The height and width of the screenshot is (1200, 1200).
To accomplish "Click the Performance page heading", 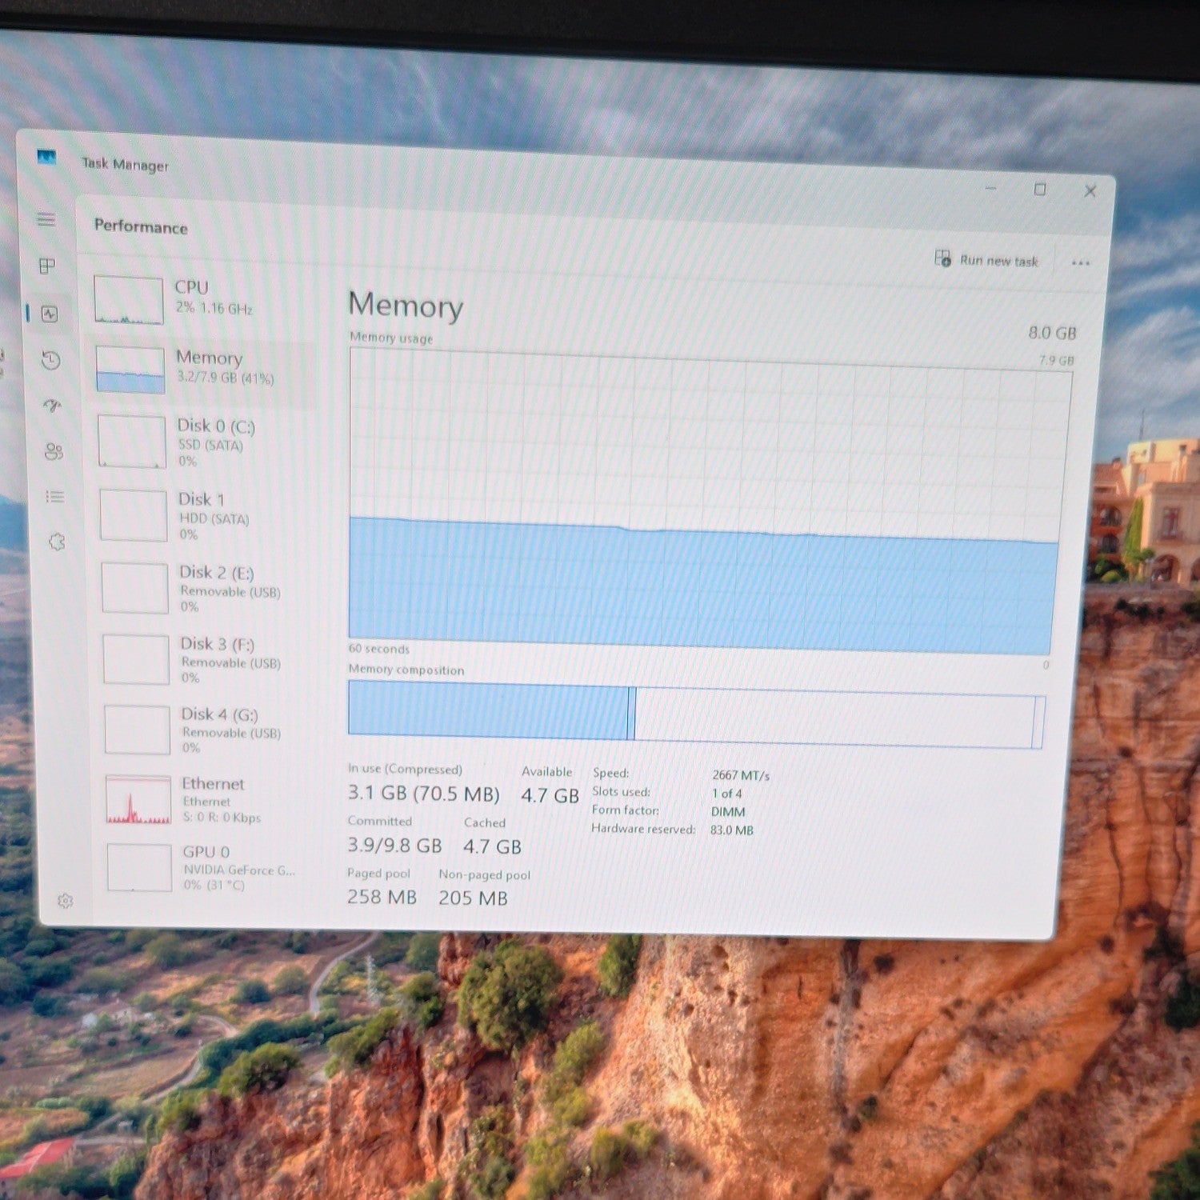I will point(141,226).
